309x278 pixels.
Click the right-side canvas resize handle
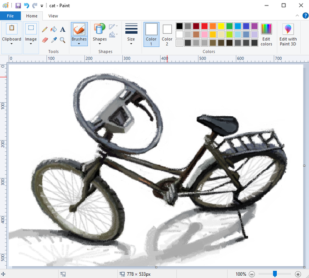[x=304, y=166]
